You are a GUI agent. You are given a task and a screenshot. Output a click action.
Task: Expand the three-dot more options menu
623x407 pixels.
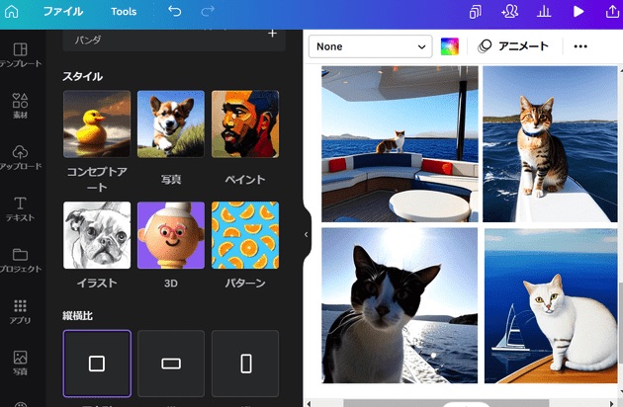pos(580,46)
